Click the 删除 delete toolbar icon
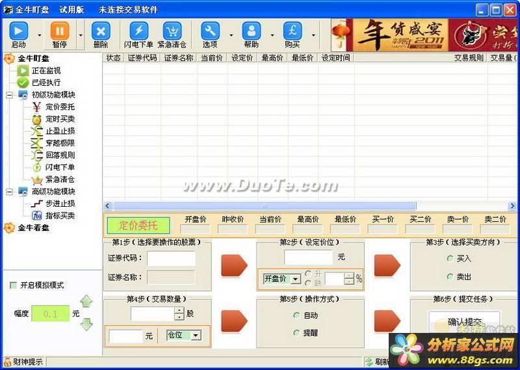The width and height of the screenshot is (520, 370). tap(101, 31)
